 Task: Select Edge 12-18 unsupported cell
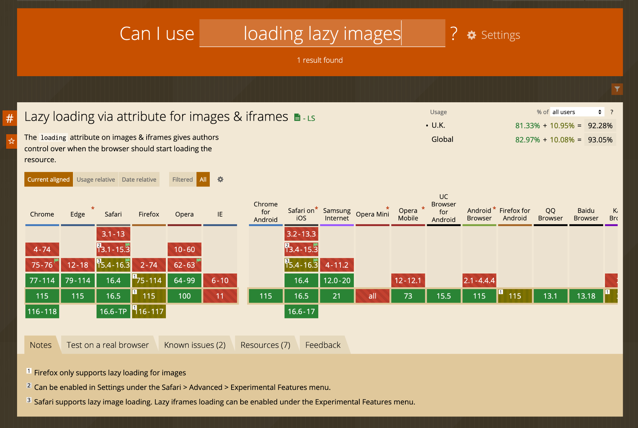(78, 265)
